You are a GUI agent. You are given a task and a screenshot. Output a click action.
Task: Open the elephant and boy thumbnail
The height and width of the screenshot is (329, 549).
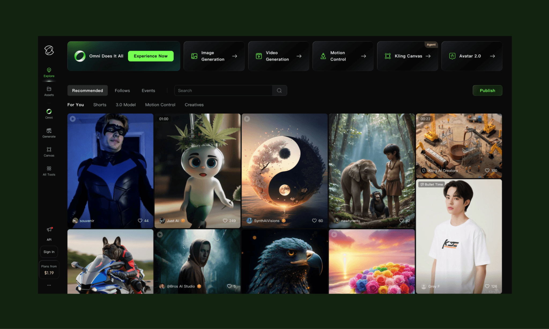click(372, 166)
